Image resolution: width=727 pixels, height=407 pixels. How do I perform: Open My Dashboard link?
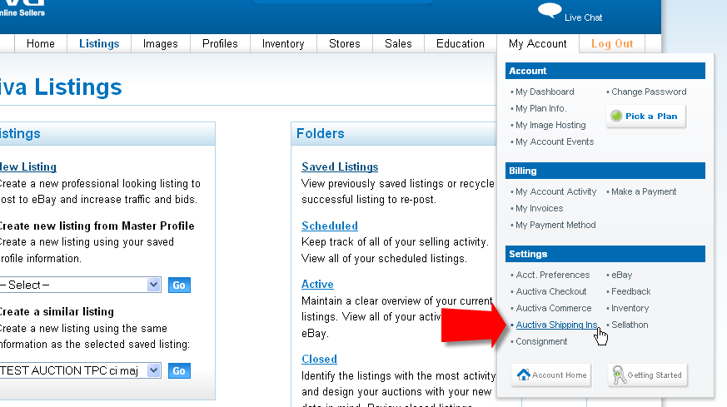click(545, 92)
